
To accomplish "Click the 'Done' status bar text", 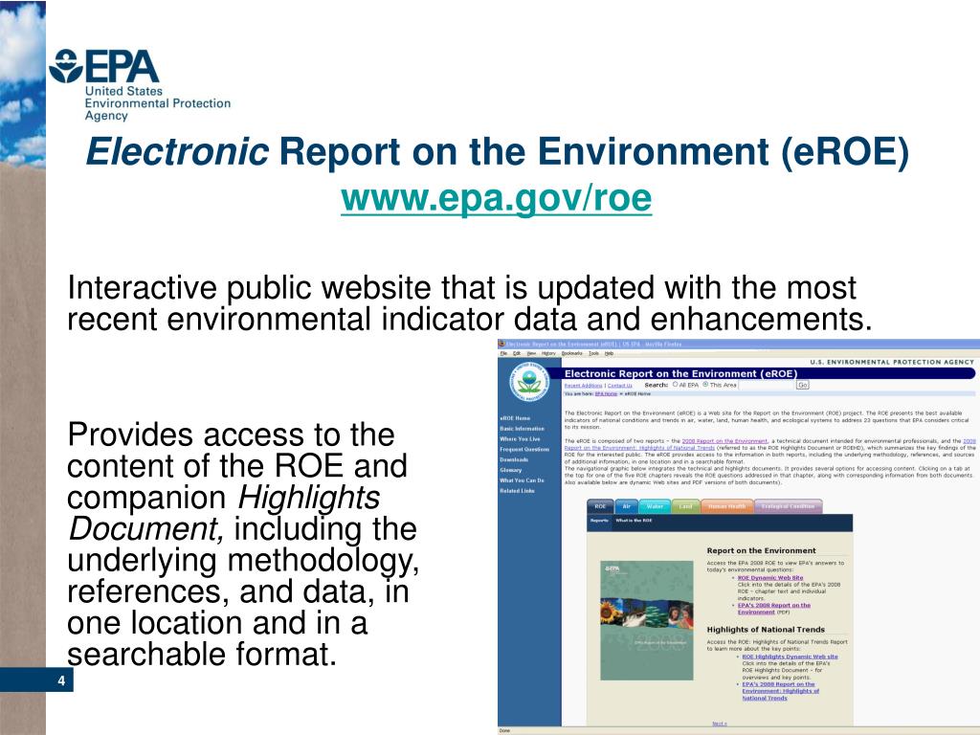I will click(x=505, y=730).
